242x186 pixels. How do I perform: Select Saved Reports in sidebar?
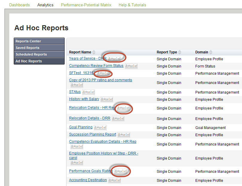click(x=39, y=48)
